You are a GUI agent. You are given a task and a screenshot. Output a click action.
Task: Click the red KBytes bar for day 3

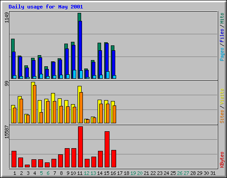tap(27, 166)
